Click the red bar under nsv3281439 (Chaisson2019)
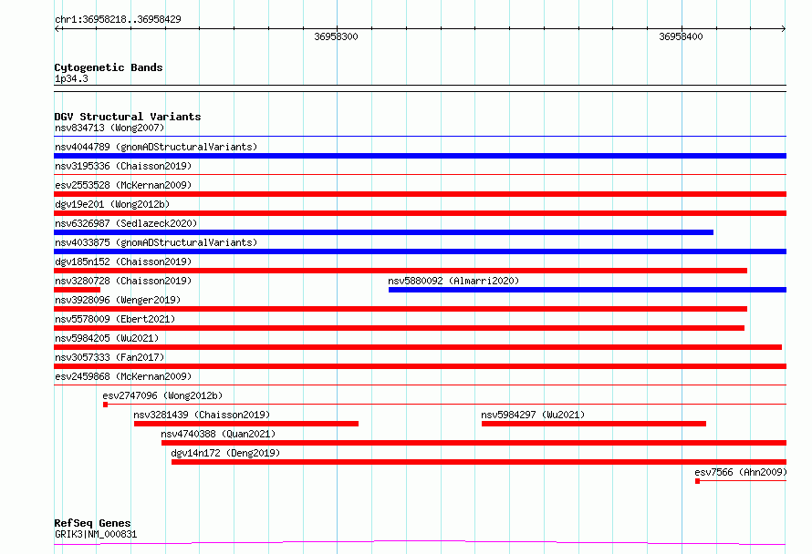Screen dimensions: 812x554 click(246, 424)
